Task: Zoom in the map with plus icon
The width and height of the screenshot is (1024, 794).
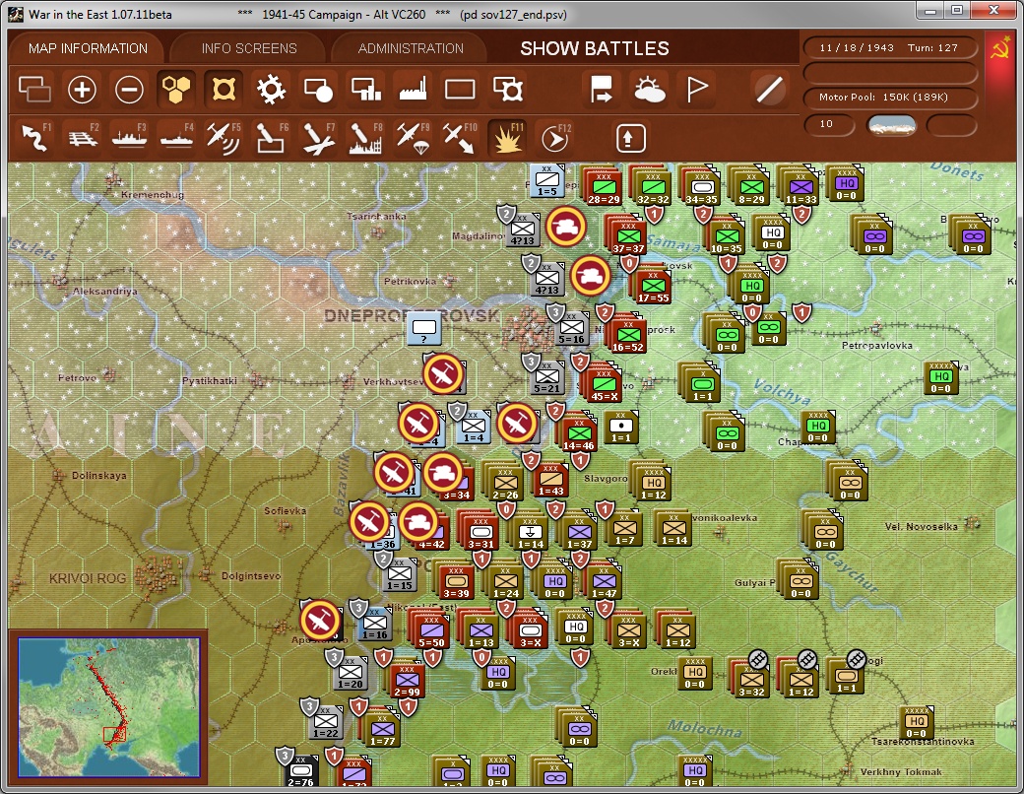Action: click(x=82, y=90)
